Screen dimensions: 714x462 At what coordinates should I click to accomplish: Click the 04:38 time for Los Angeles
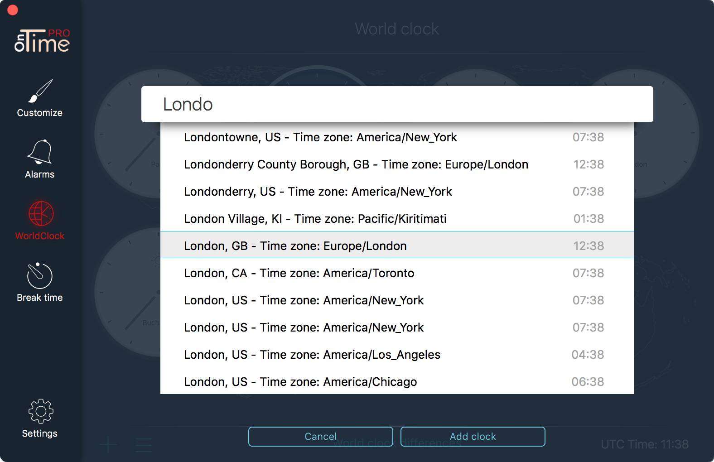pos(588,355)
